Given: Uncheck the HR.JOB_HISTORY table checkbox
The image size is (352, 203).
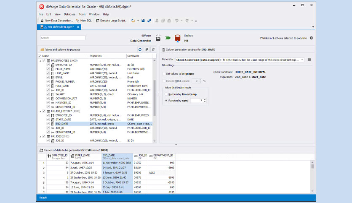Looking at the screenshot, I should coord(44,111).
